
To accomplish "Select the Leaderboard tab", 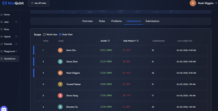I will [x=134, y=21].
